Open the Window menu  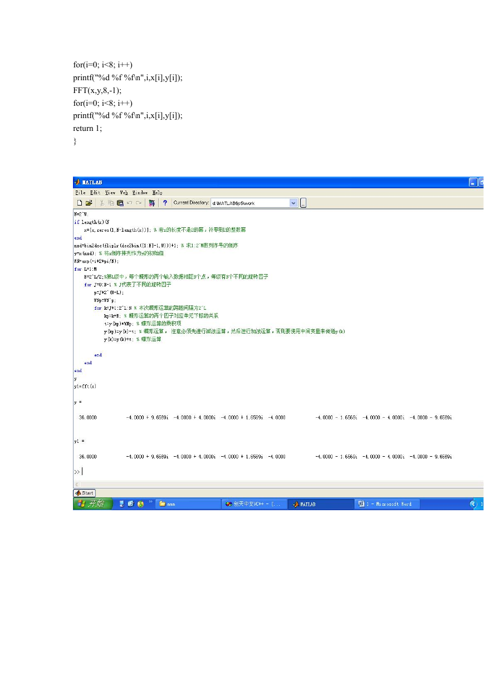[140, 192]
